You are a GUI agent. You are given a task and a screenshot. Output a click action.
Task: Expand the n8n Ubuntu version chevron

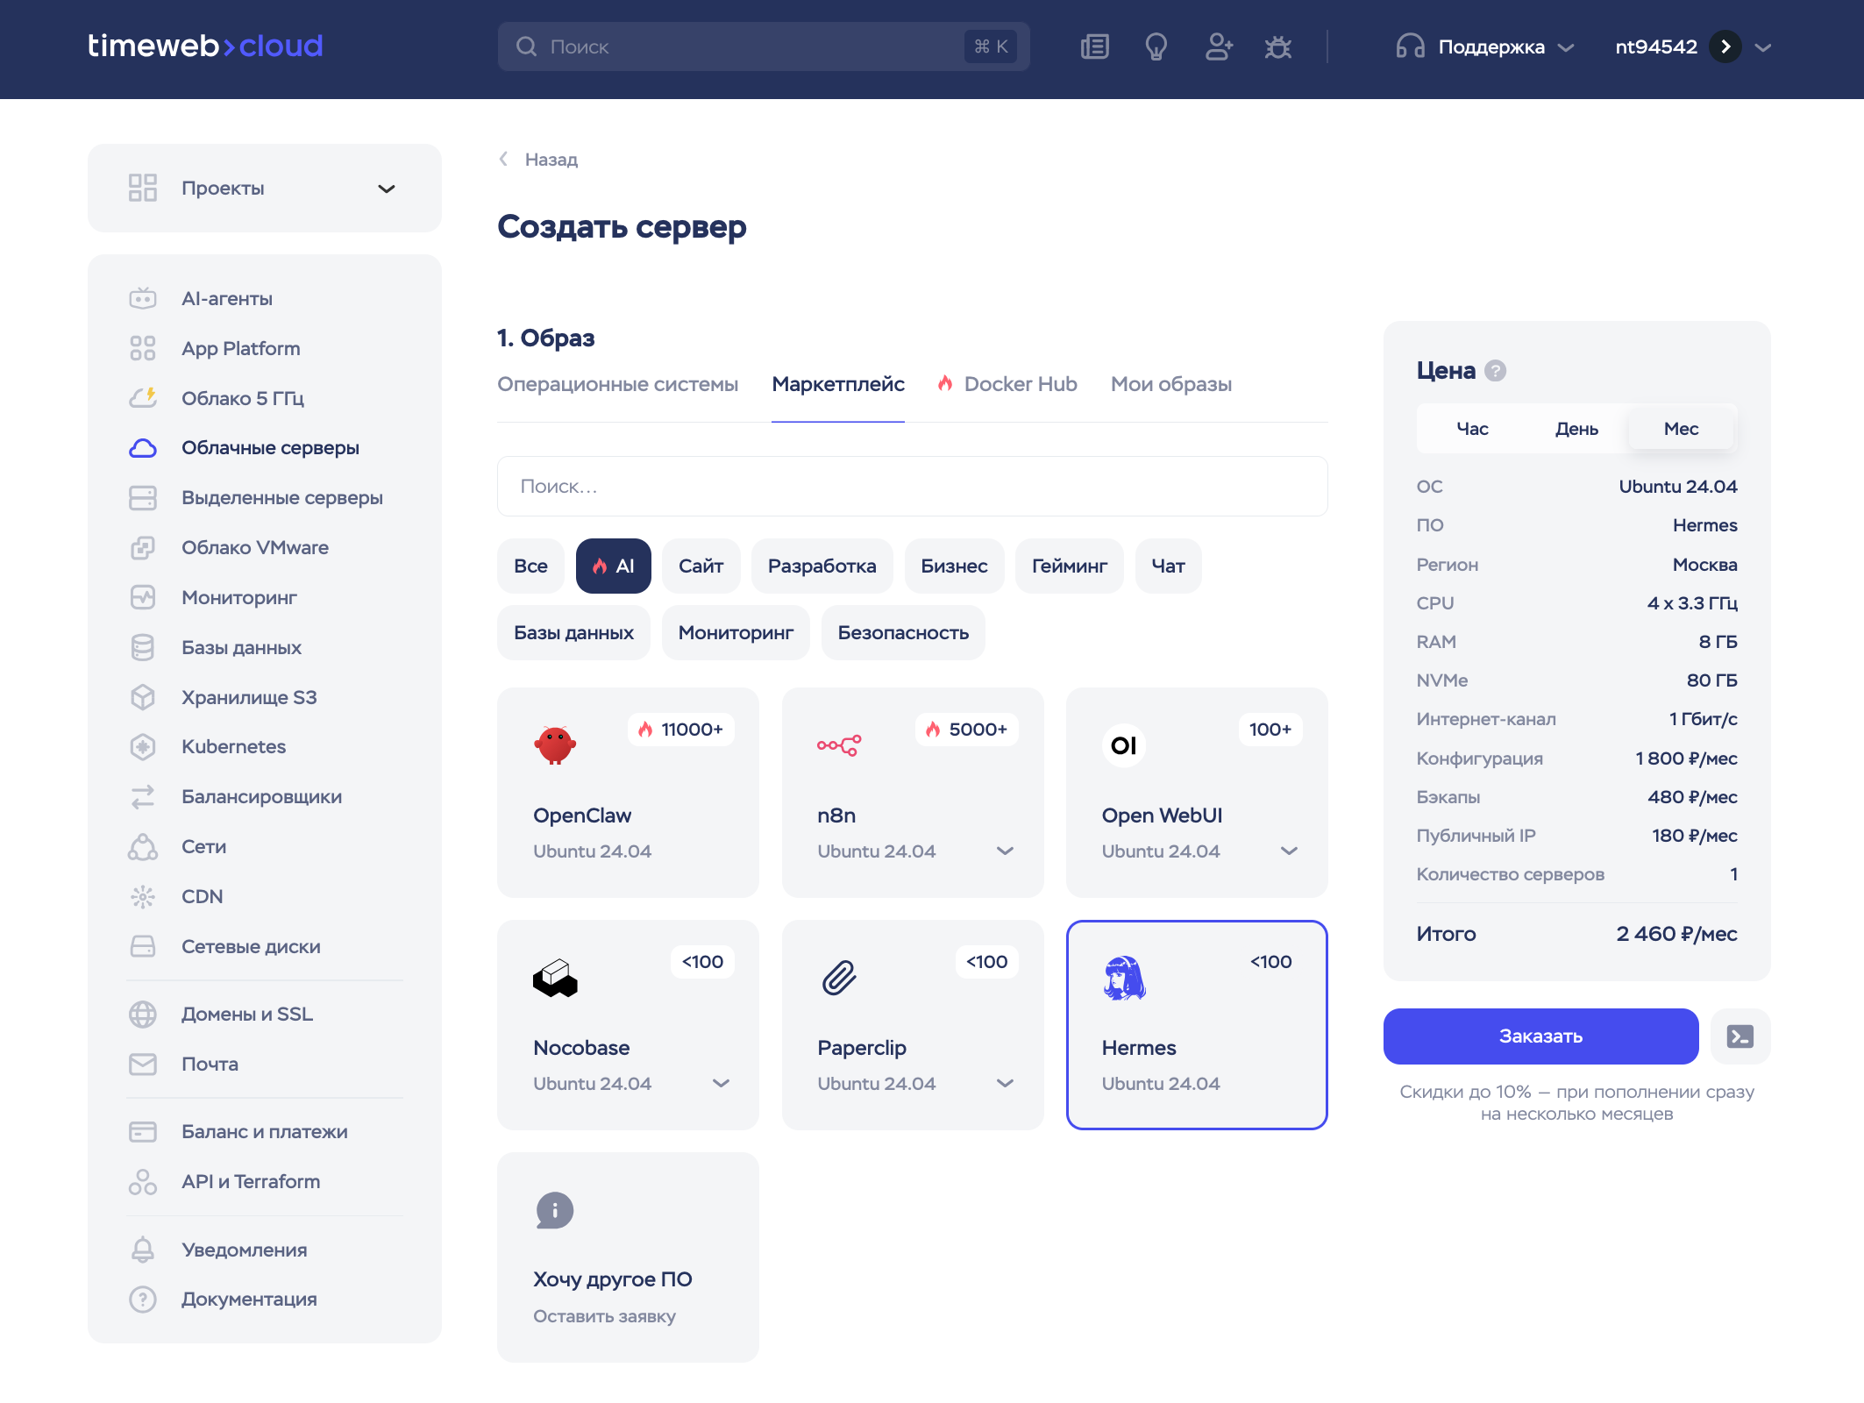[x=1005, y=851]
